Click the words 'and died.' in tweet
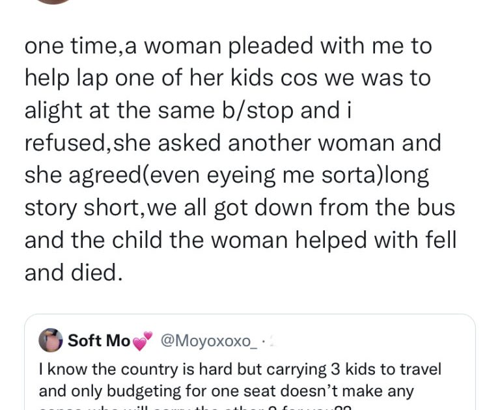This screenshot has width=500, height=410. click(x=73, y=272)
